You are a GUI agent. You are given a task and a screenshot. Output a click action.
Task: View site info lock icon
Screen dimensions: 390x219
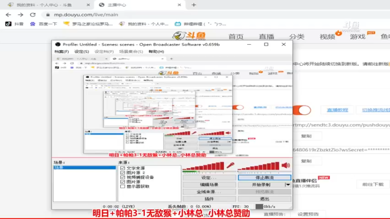point(48,15)
